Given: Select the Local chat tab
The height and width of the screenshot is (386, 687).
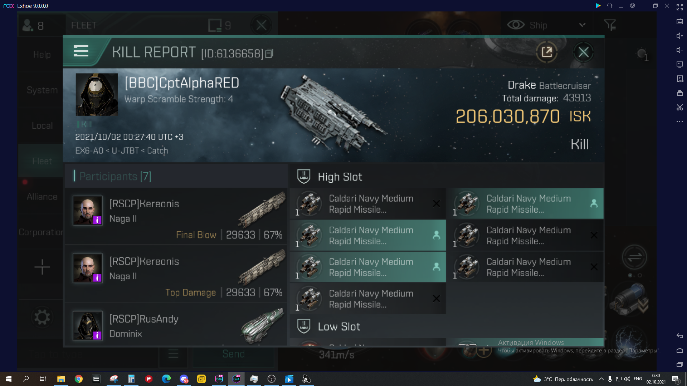Looking at the screenshot, I should tap(42, 125).
